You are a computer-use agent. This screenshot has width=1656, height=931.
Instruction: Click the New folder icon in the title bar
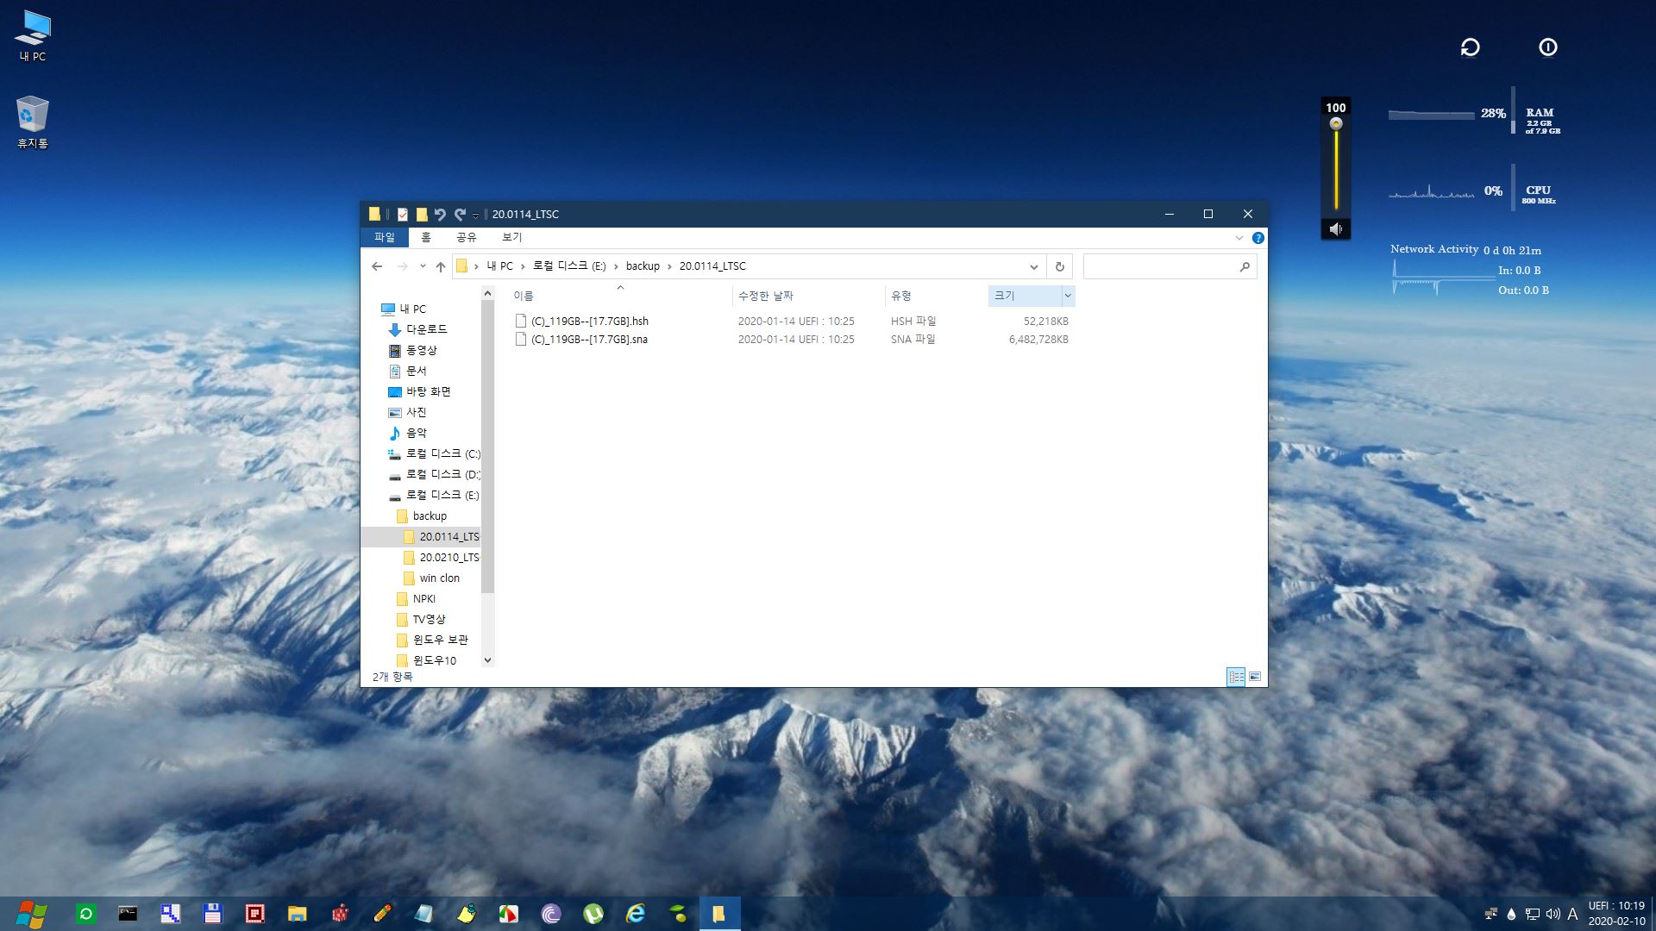click(x=422, y=214)
